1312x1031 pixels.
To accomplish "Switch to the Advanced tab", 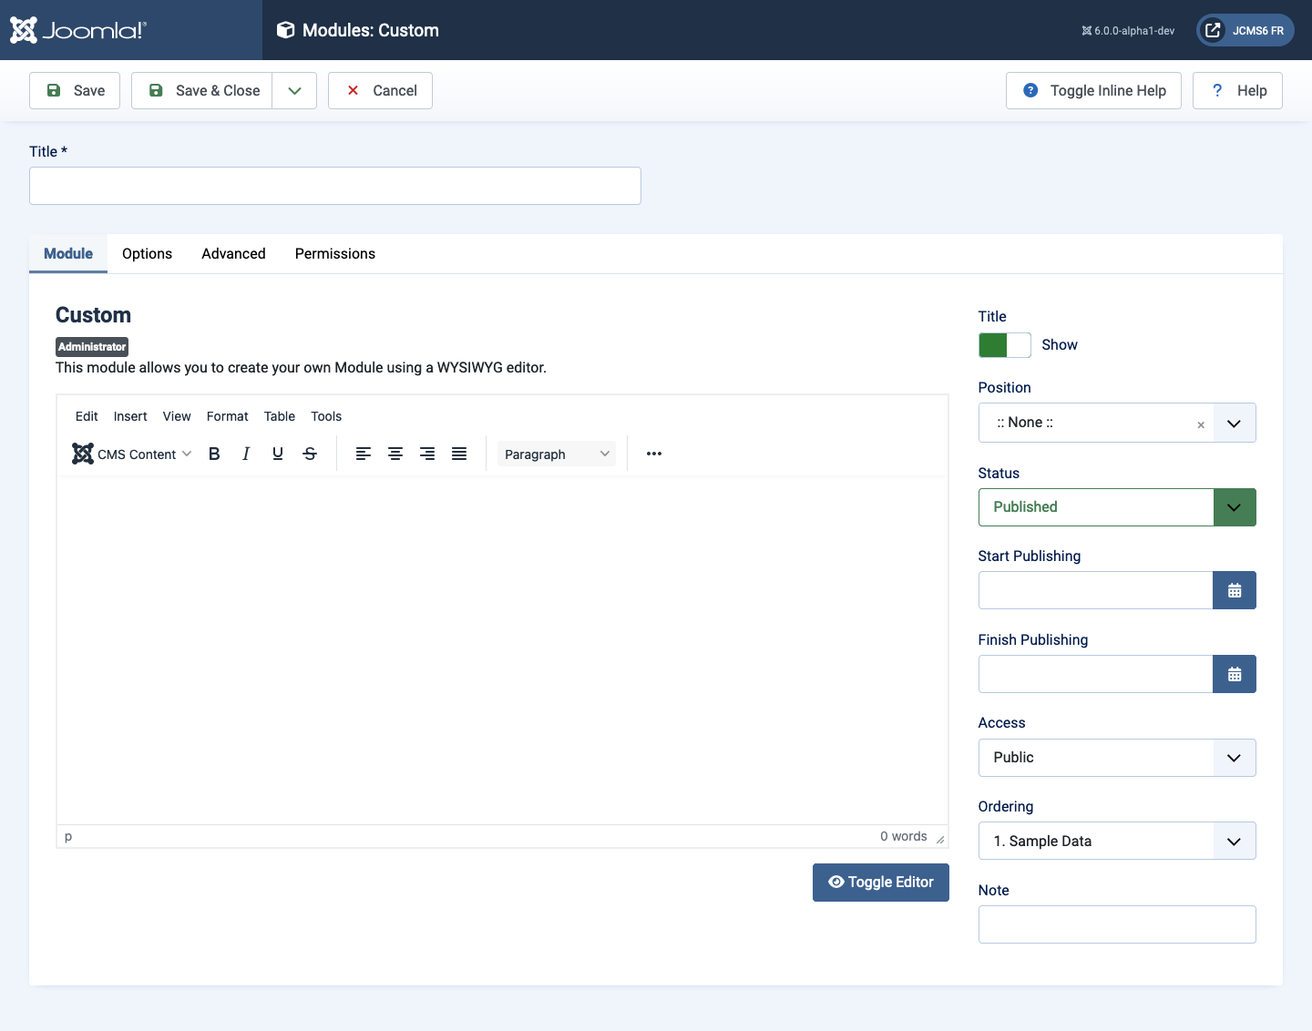I will (233, 253).
